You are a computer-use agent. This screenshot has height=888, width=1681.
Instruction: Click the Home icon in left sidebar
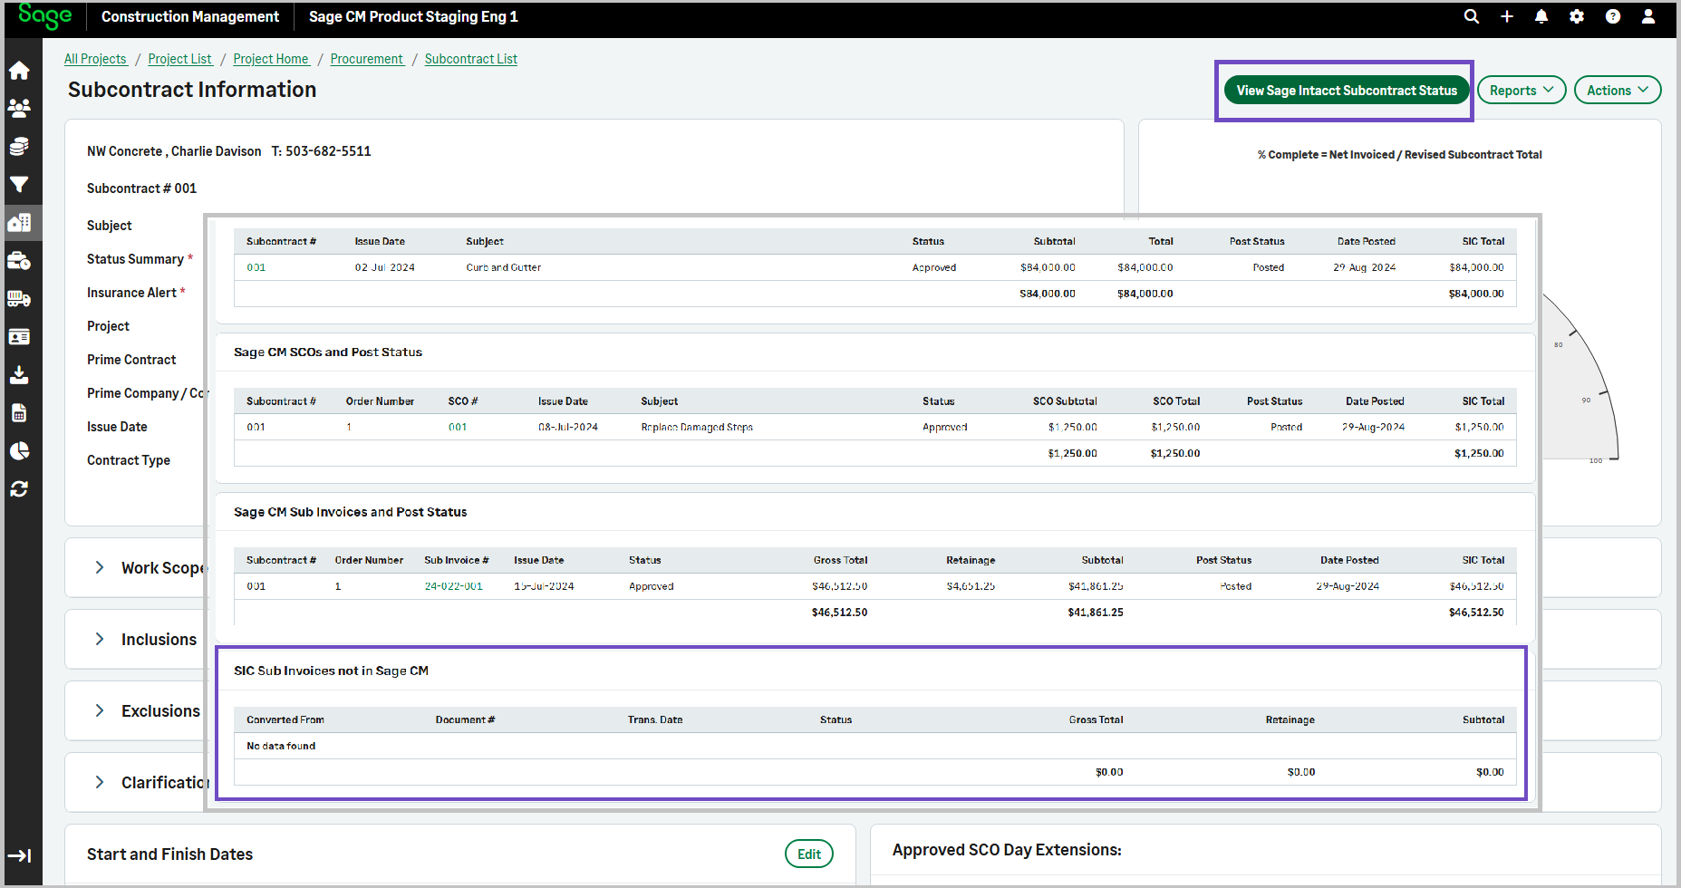coord(19,71)
